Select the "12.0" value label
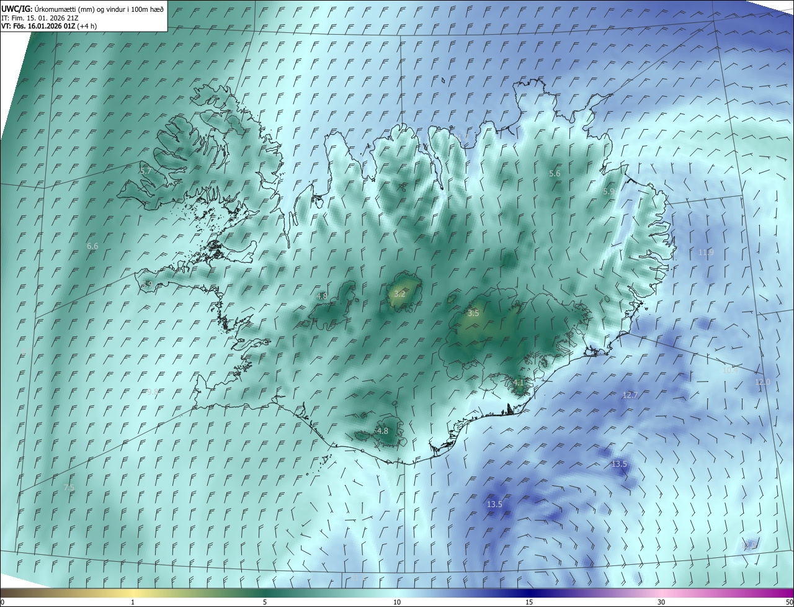Viewport: 794px width, 607px height. (x=762, y=382)
